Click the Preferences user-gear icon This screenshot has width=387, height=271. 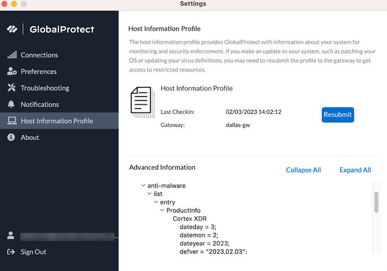point(11,71)
